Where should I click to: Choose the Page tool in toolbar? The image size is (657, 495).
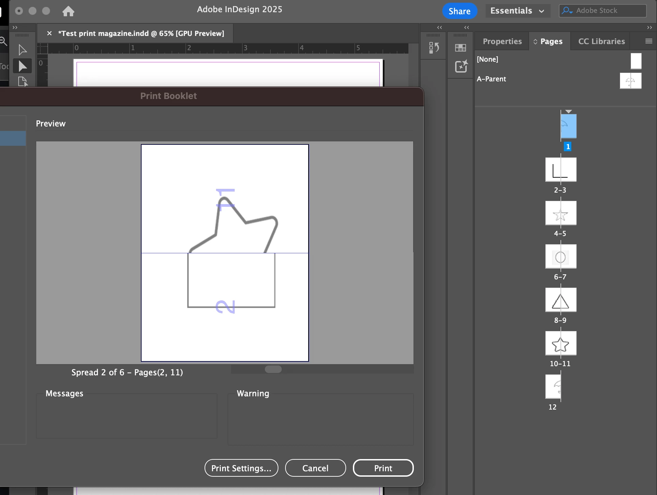(22, 81)
